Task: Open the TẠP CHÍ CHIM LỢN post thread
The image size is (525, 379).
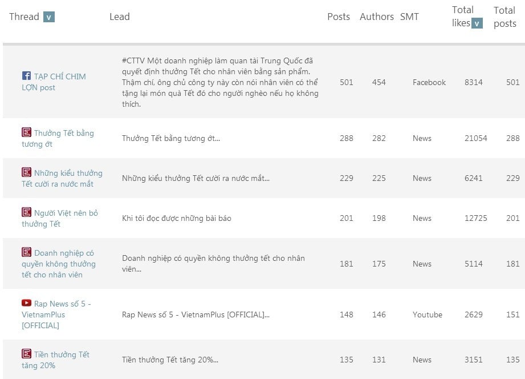Action: pyautogui.click(x=54, y=82)
